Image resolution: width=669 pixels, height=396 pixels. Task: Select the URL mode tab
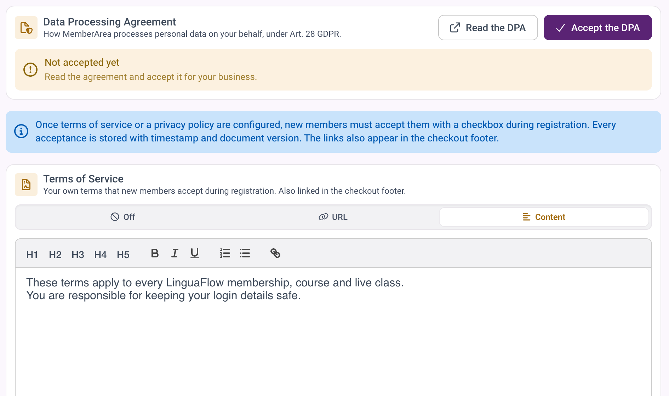[x=333, y=217]
